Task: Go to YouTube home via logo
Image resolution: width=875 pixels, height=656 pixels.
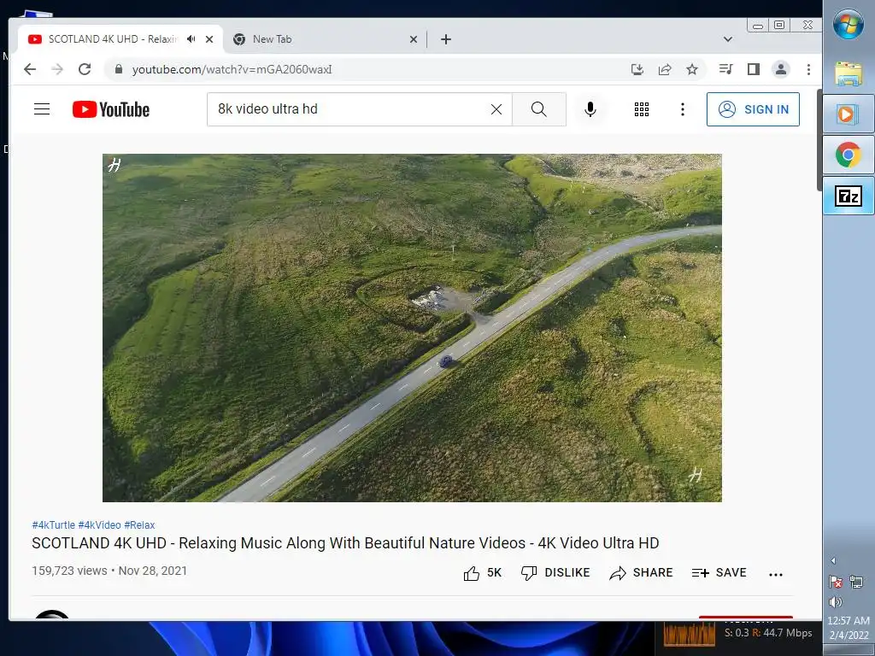Action: click(x=111, y=109)
